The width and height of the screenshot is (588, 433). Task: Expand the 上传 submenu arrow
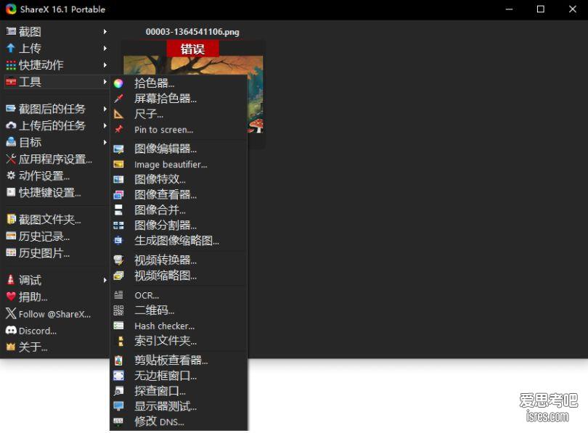105,49
